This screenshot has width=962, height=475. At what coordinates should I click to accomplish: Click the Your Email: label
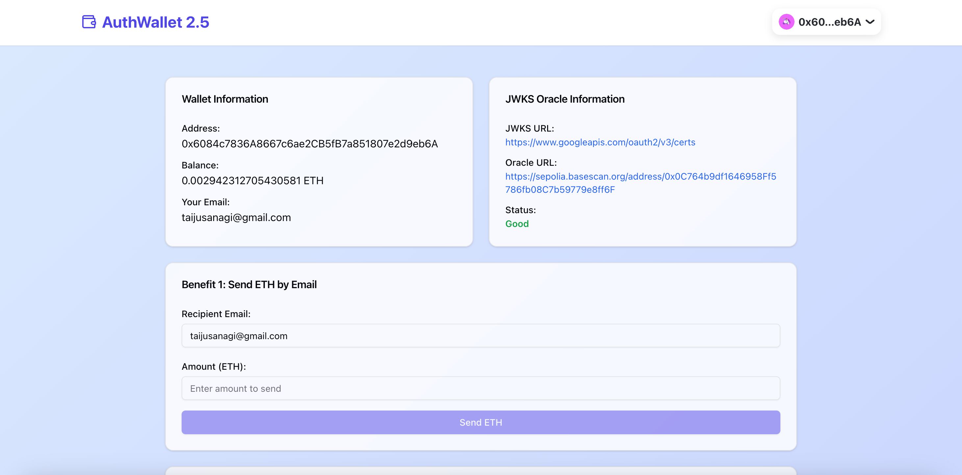[x=205, y=202]
